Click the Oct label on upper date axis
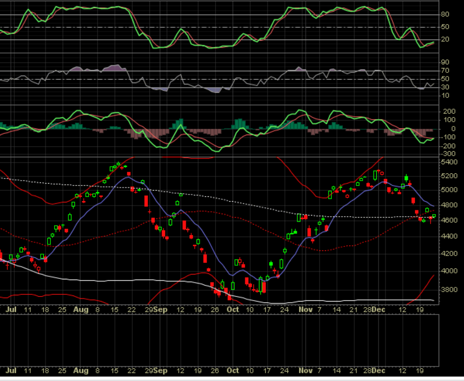The height and width of the screenshot is (381, 464). pyautogui.click(x=233, y=309)
